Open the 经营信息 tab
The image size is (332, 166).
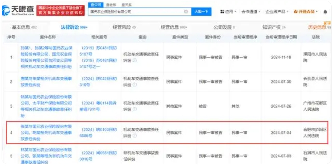[x=174, y=27]
